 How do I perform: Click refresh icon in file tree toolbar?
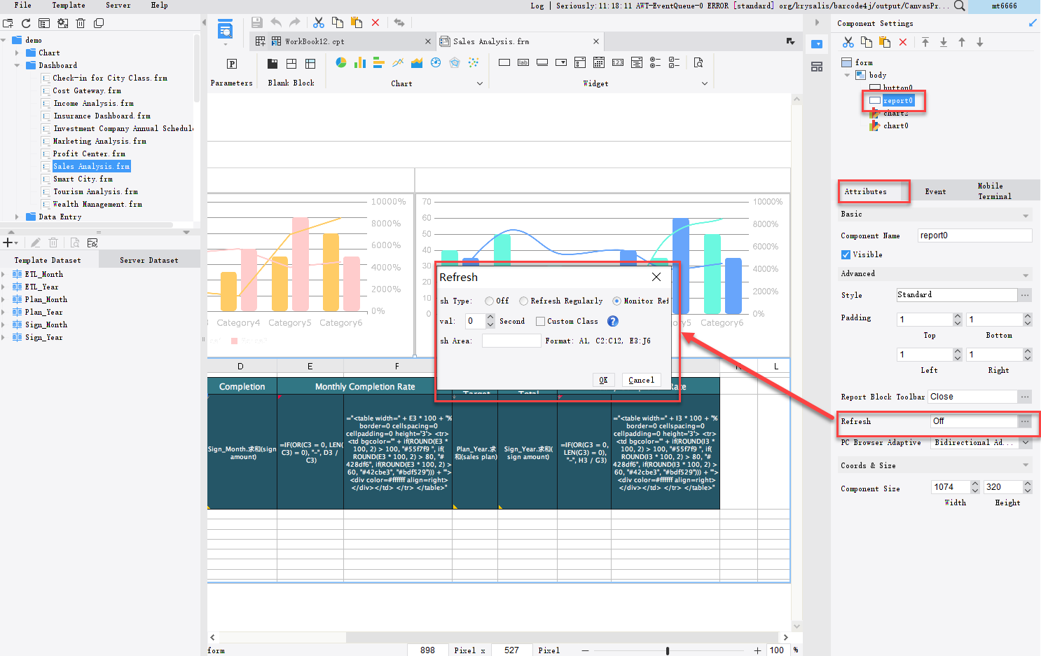pyautogui.click(x=26, y=23)
